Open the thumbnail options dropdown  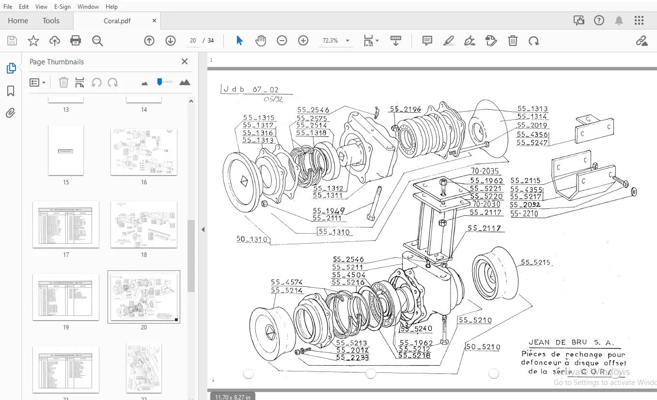point(37,83)
